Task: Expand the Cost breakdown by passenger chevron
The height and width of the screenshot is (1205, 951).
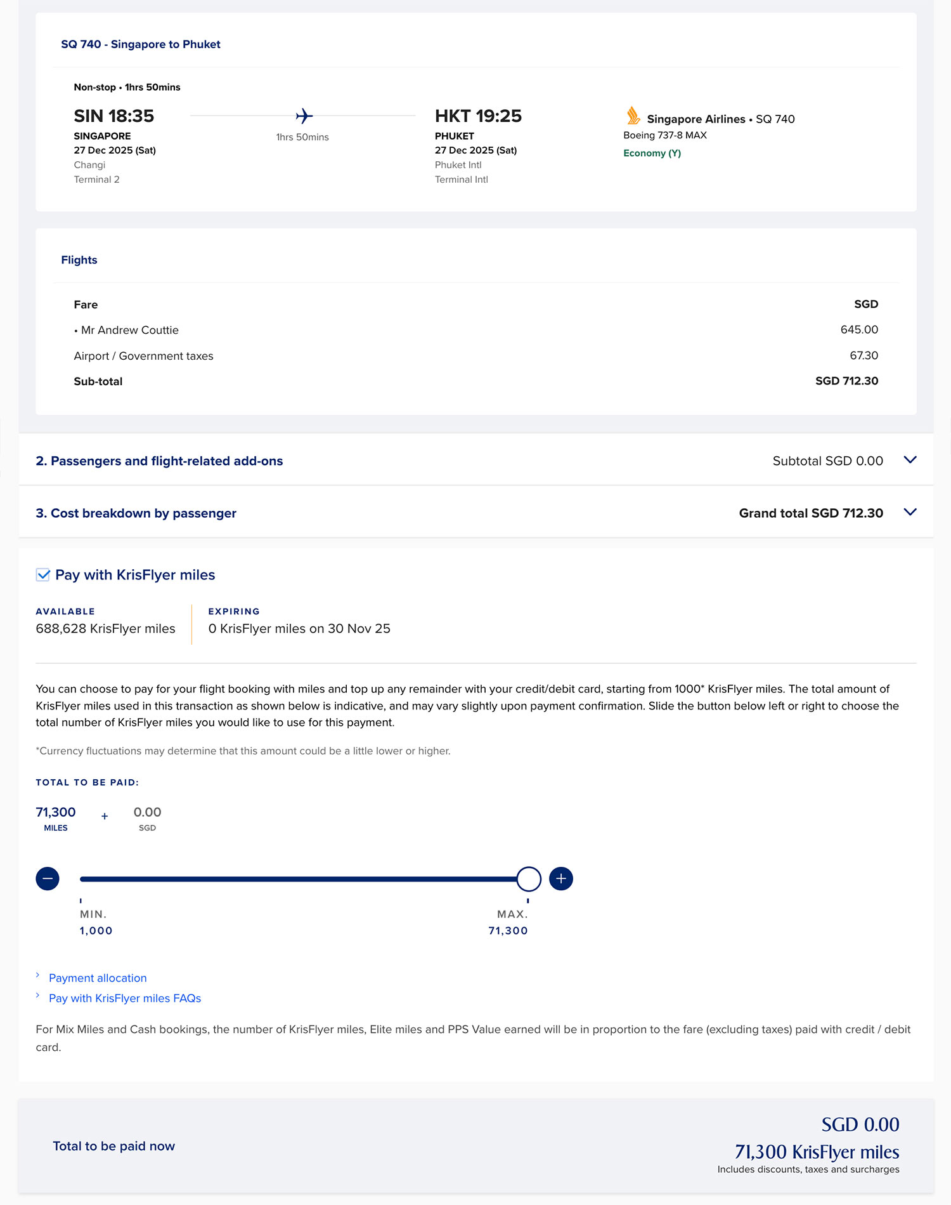Action: pos(910,512)
